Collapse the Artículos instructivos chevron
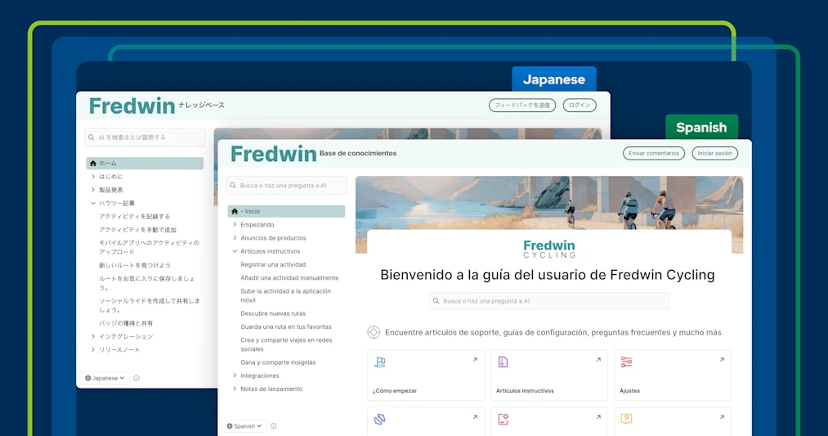Image resolution: width=828 pixels, height=436 pixels. (235, 251)
